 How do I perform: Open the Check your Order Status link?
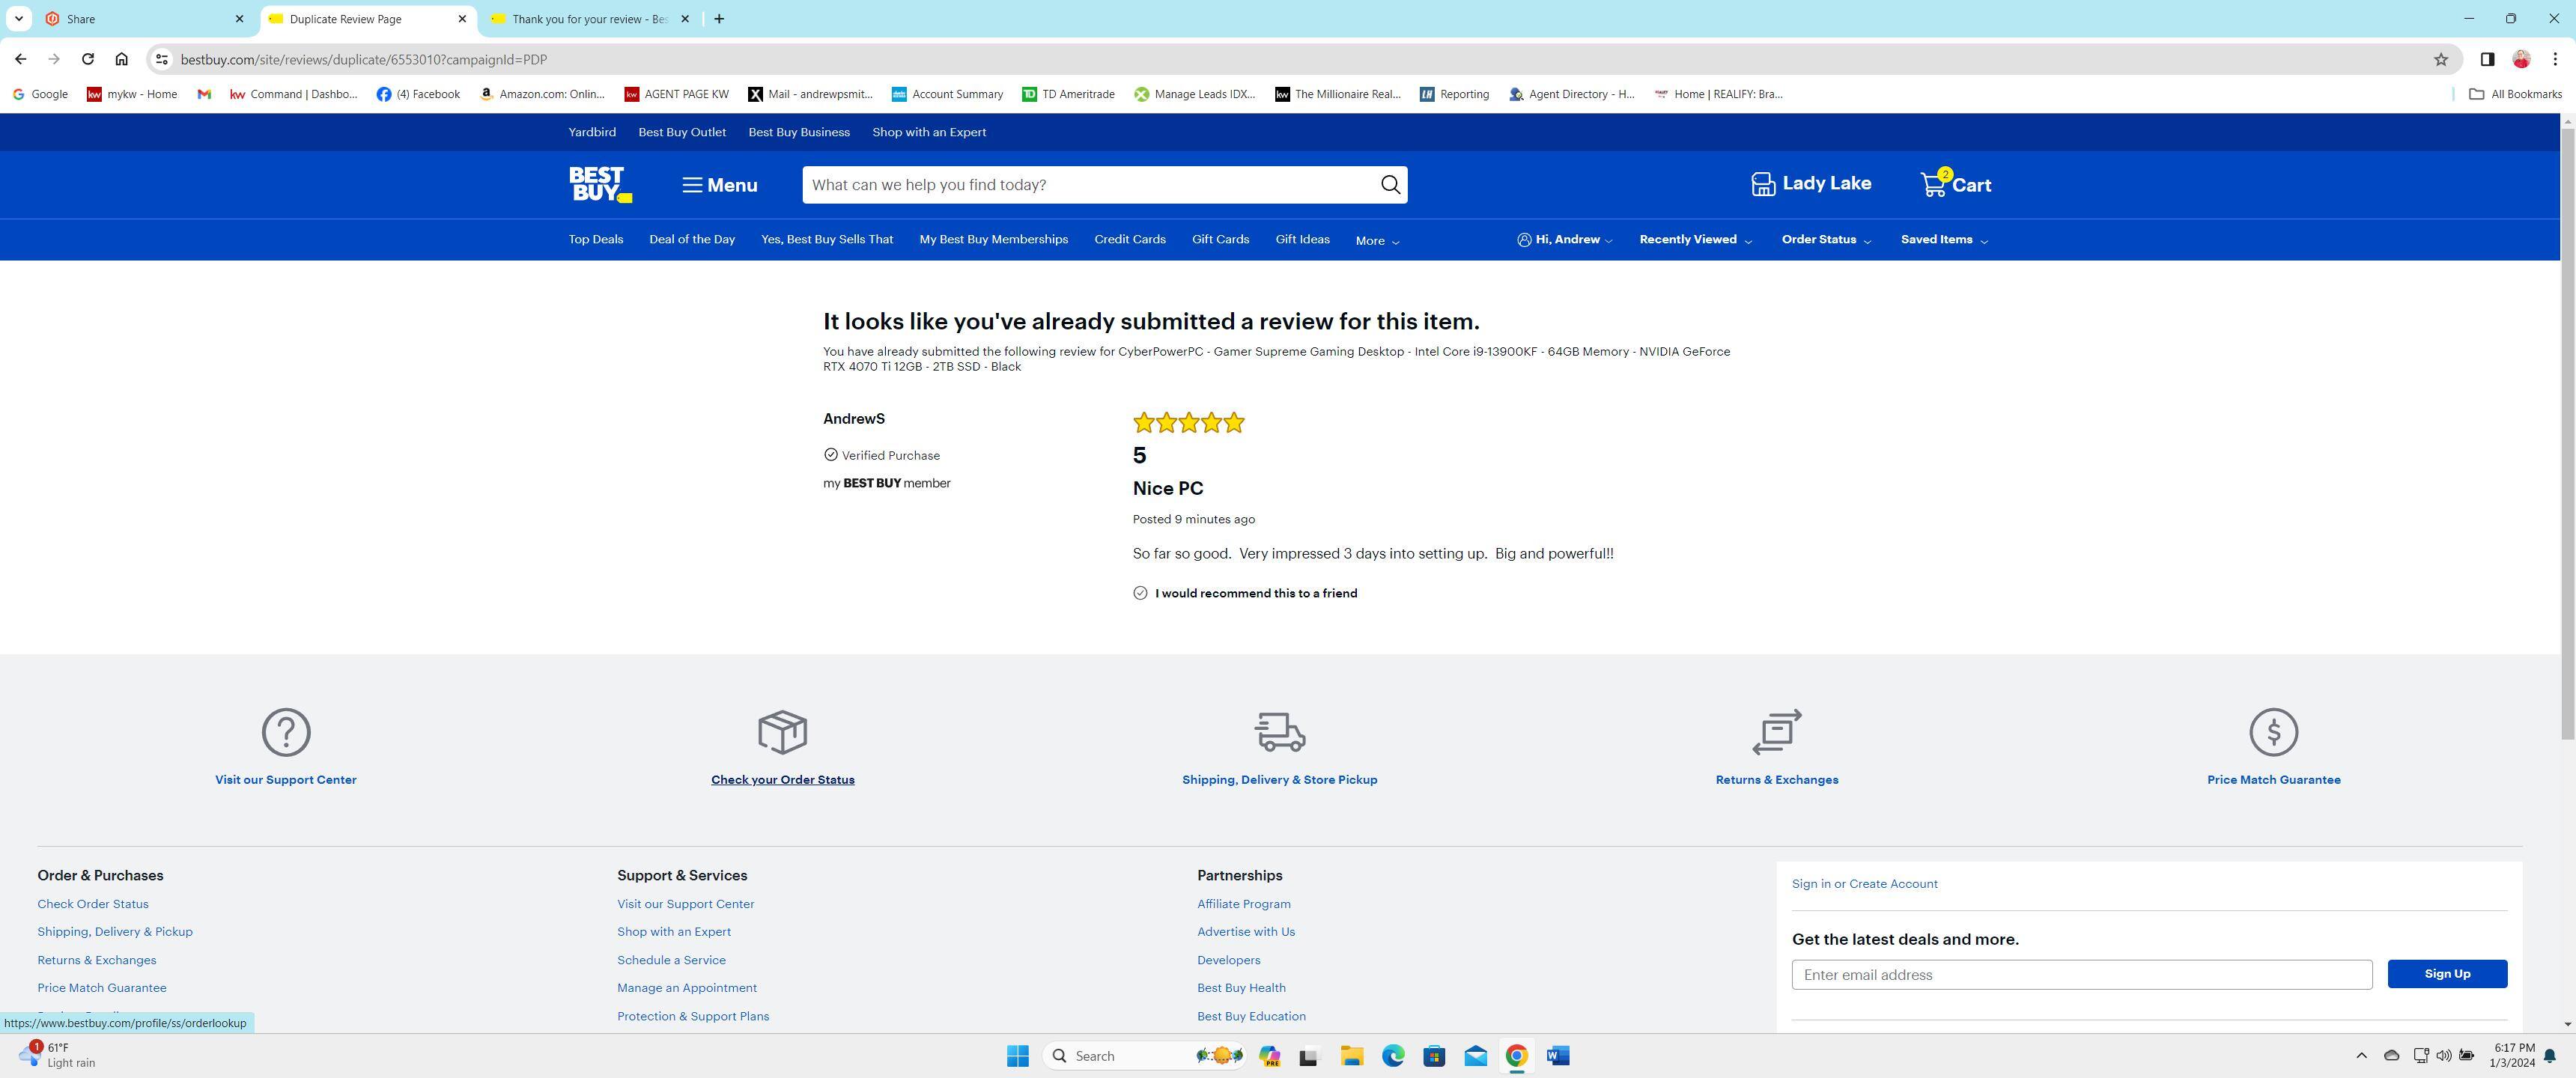tap(782, 780)
